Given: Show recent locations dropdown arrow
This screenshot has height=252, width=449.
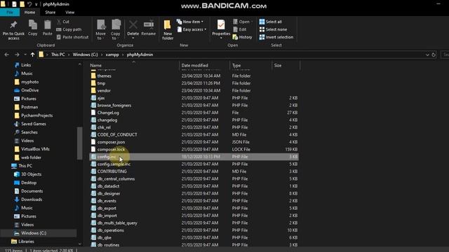Looking at the screenshot, I should coord(25,55).
